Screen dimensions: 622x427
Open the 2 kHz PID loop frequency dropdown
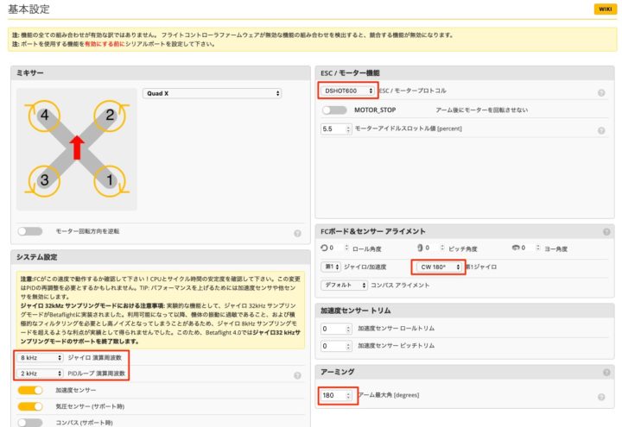point(41,373)
